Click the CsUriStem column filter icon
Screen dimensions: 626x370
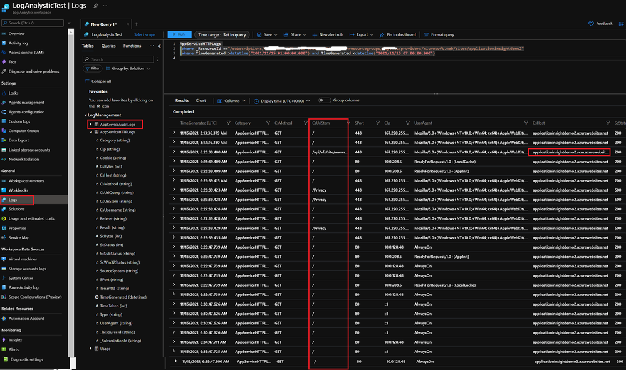click(348, 123)
